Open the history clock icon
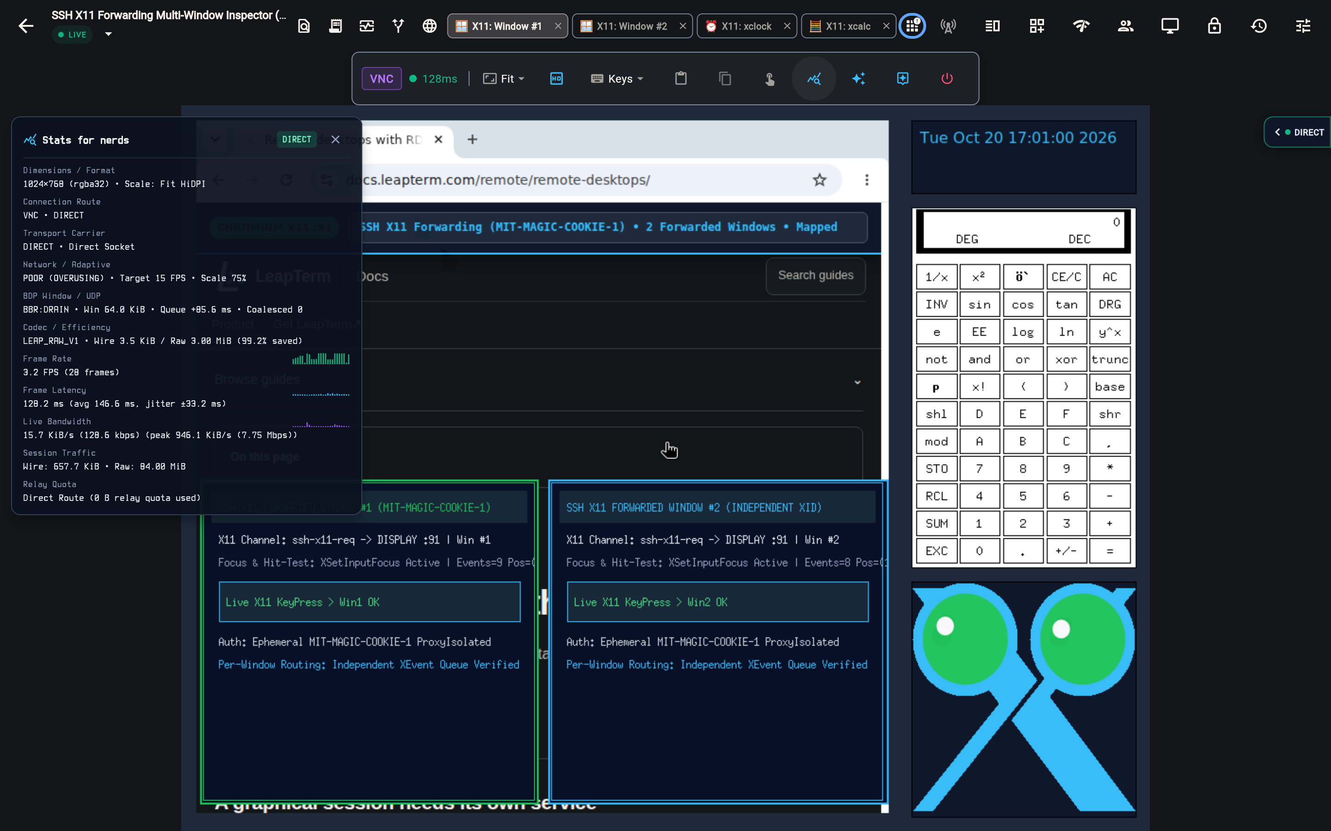The width and height of the screenshot is (1331, 831). (x=1259, y=26)
